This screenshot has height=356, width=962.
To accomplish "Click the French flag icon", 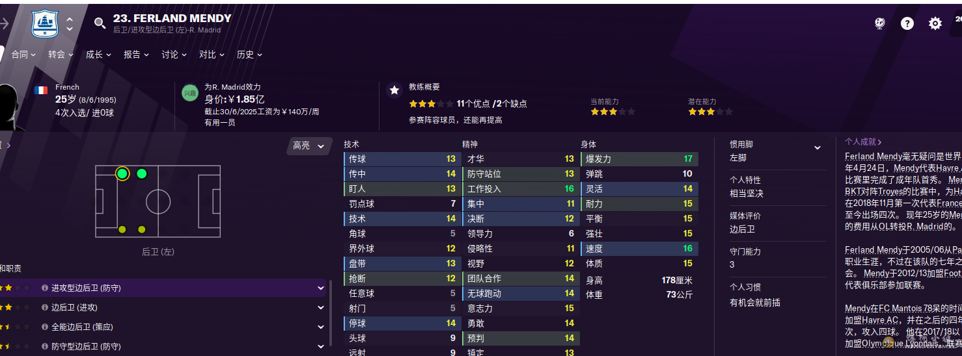I will pyautogui.click(x=41, y=90).
